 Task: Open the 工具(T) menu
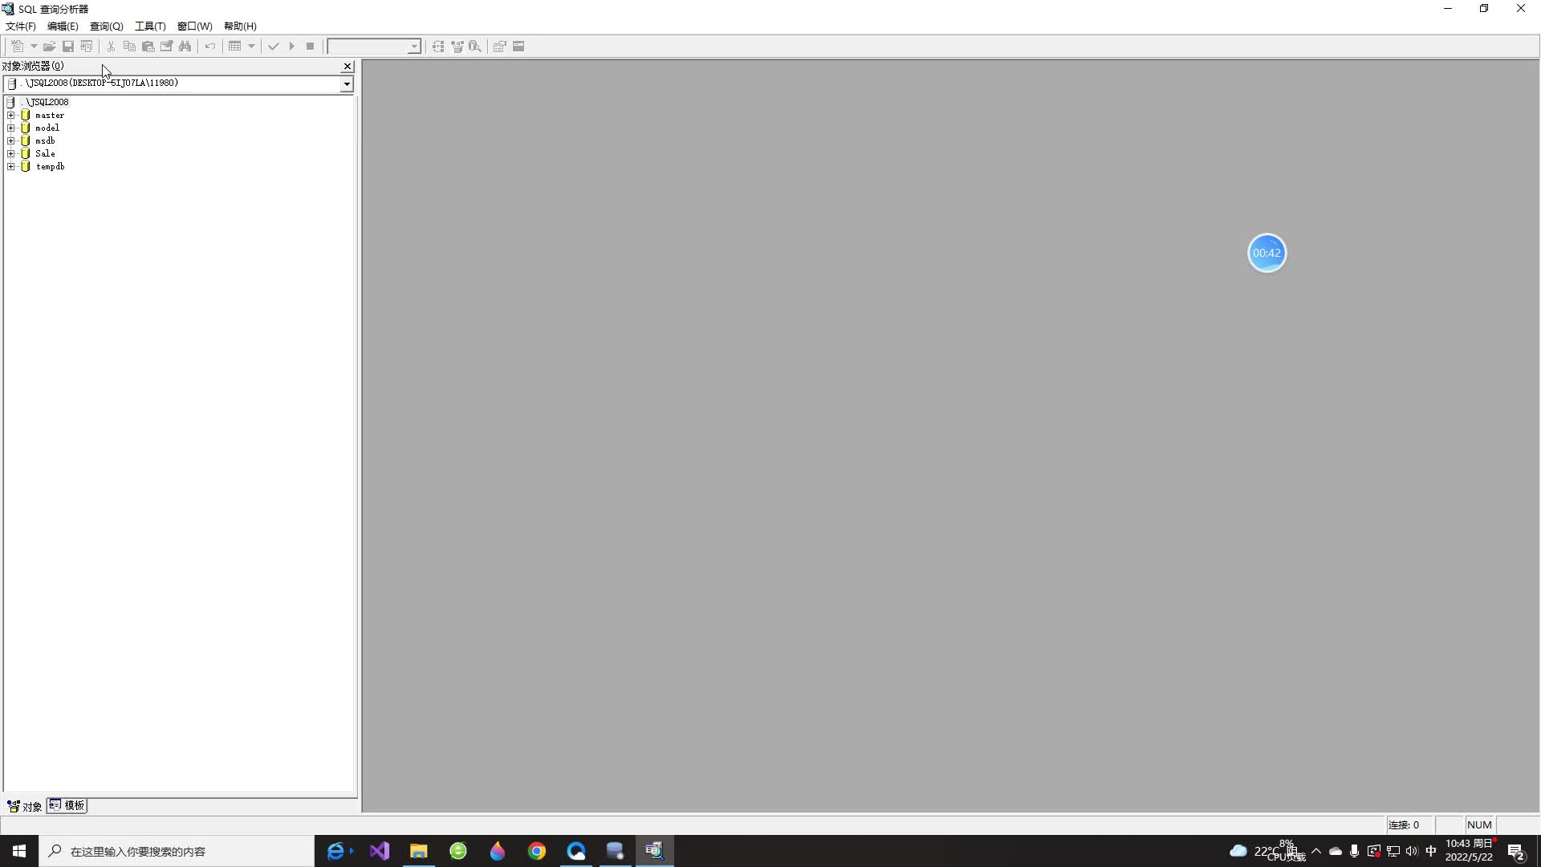[x=150, y=26]
